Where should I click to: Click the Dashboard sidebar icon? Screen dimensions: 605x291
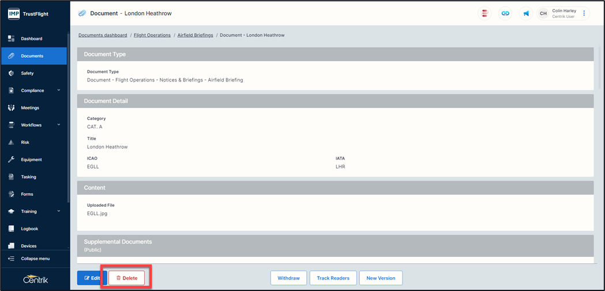(11, 39)
